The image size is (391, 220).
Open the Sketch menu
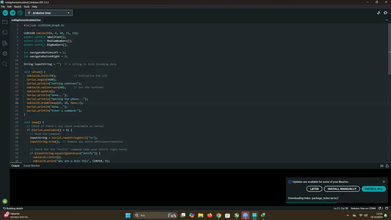pos(17,7)
